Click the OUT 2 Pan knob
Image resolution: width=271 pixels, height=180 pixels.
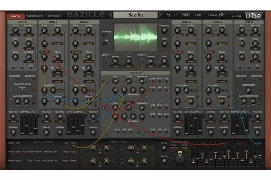pyautogui.click(x=164, y=61)
